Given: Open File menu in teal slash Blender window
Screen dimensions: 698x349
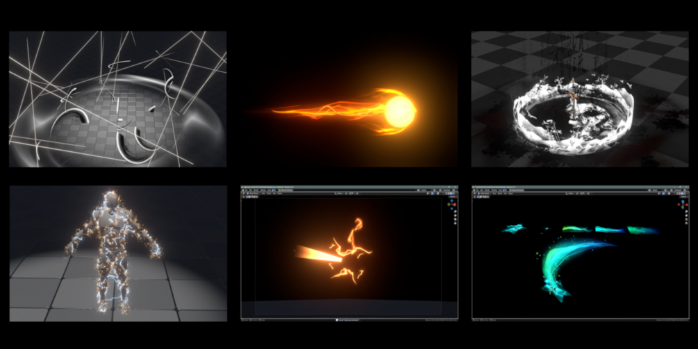Looking at the screenshot, I should click(477, 190).
